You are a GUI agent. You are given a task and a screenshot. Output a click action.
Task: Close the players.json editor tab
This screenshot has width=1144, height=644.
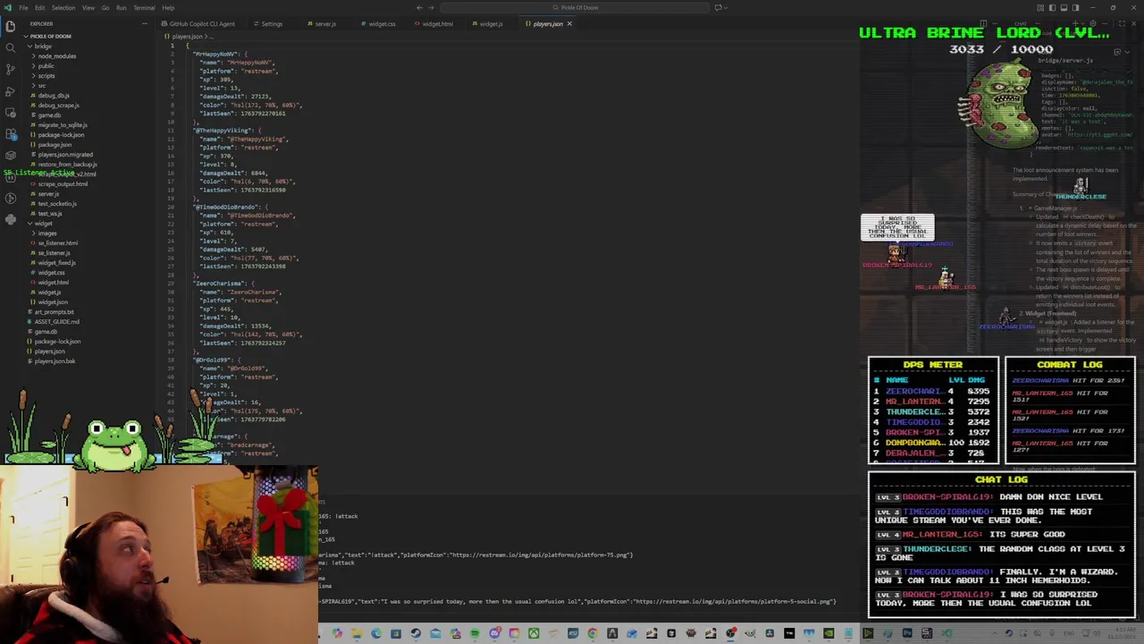coord(569,23)
